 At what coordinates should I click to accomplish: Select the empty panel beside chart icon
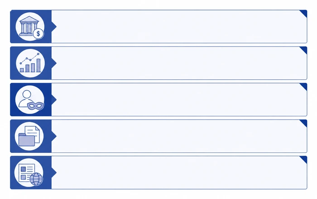(179, 63)
